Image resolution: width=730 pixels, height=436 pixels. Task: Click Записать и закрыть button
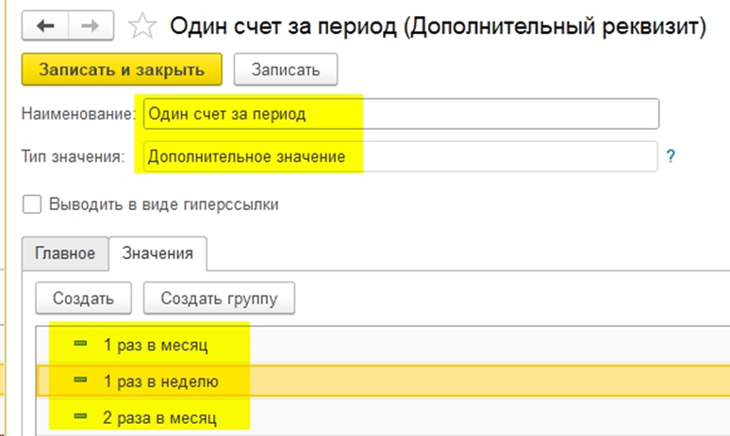pyautogui.click(x=122, y=70)
